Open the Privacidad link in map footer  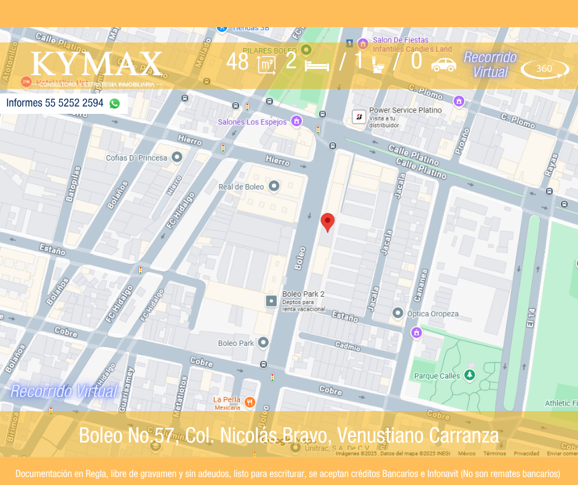526,454
